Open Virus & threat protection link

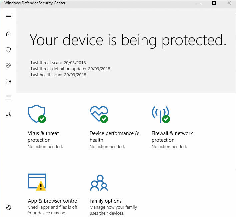(43, 137)
